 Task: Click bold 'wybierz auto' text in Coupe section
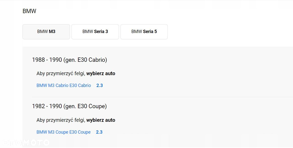point(101,120)
